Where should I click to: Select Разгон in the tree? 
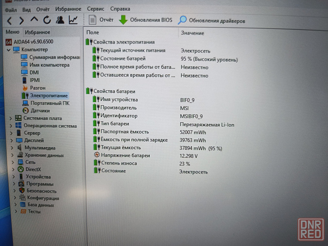[x=38, y=88]
